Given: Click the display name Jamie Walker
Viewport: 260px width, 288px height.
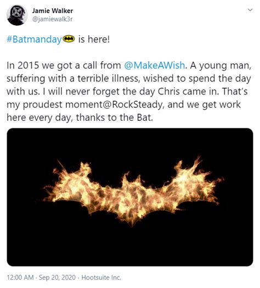Looking at the screenshot, I should tap(53, 11).
